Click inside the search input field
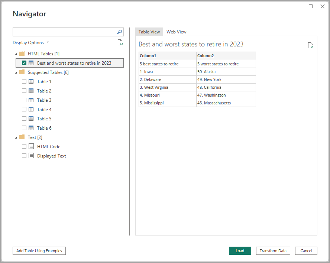Viewport: 330px width, 263px height. click(x=63, y=32)
